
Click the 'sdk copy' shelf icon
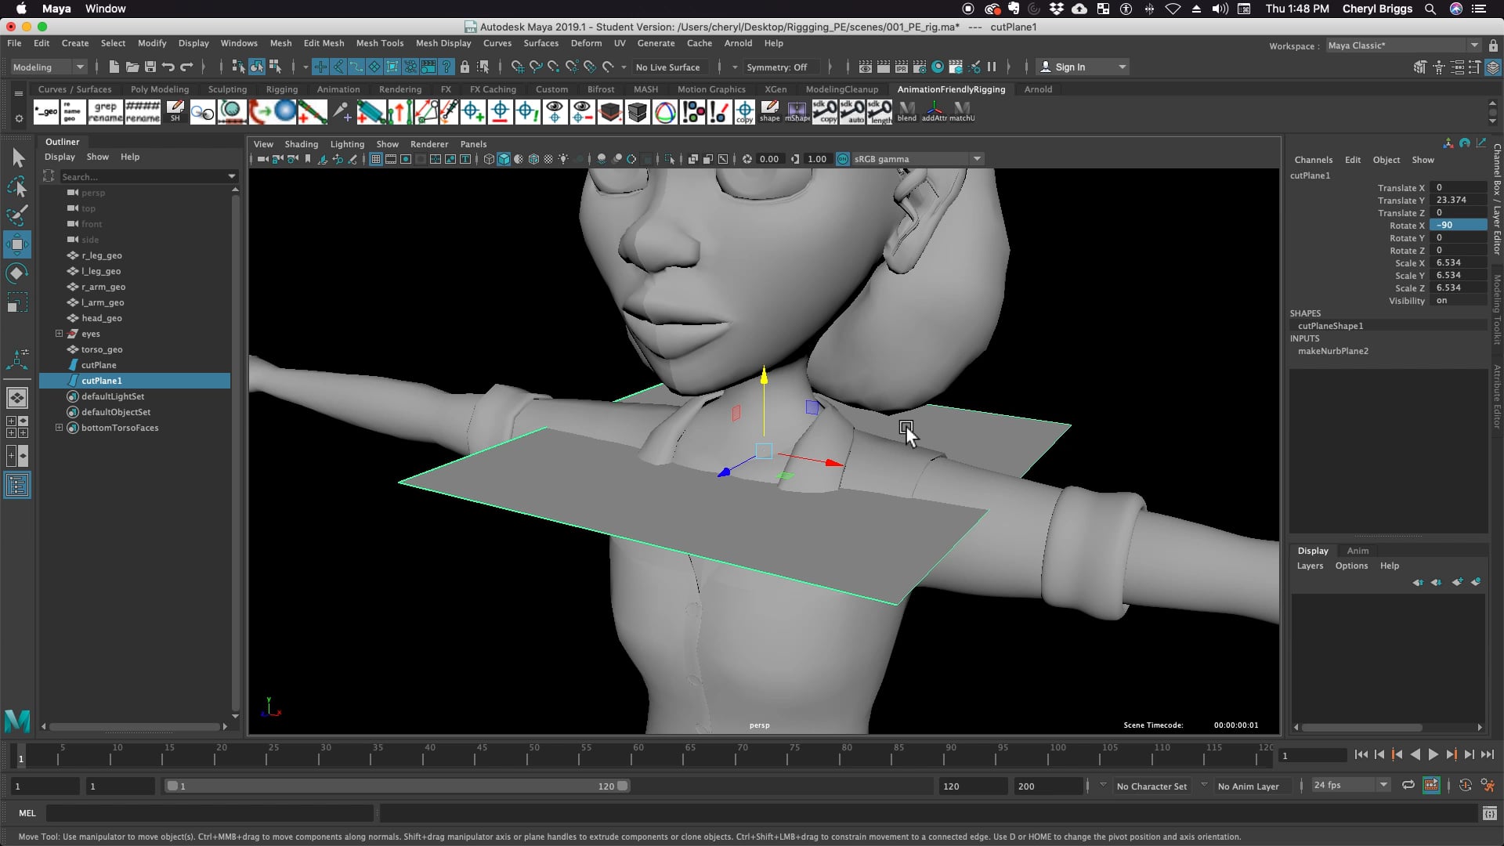(x=825, y=112)
